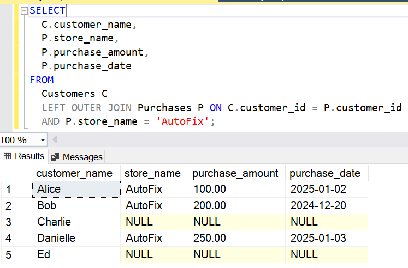
Task: Select the customer_name column header
Action: click(74, 173)
